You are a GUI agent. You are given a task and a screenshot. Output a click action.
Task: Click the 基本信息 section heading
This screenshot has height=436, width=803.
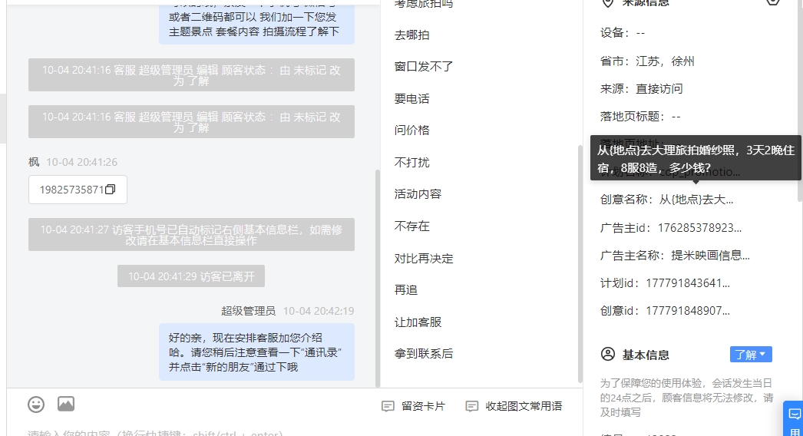point(646,355)
